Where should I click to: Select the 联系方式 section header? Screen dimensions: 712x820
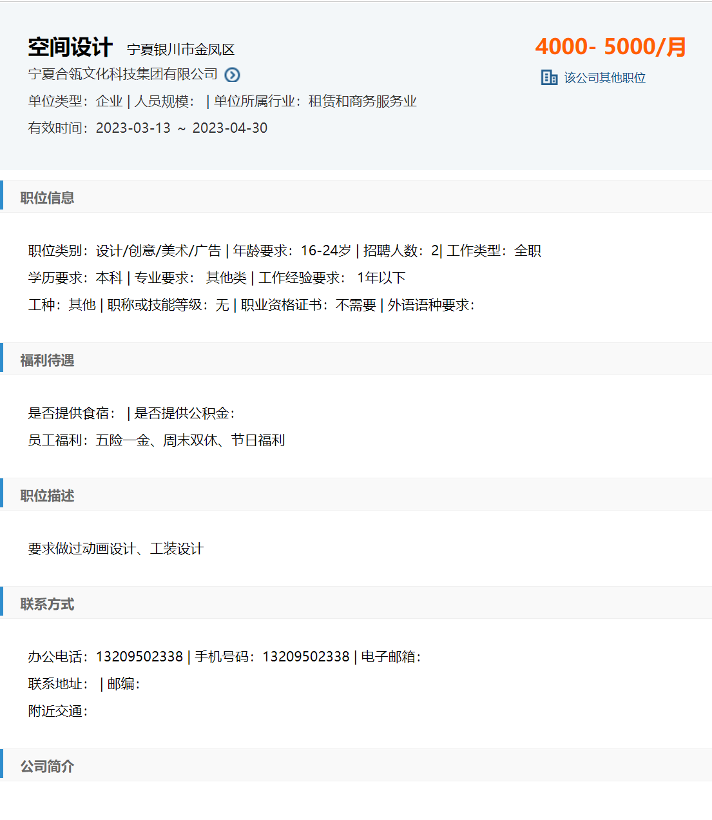coord(47,604)
